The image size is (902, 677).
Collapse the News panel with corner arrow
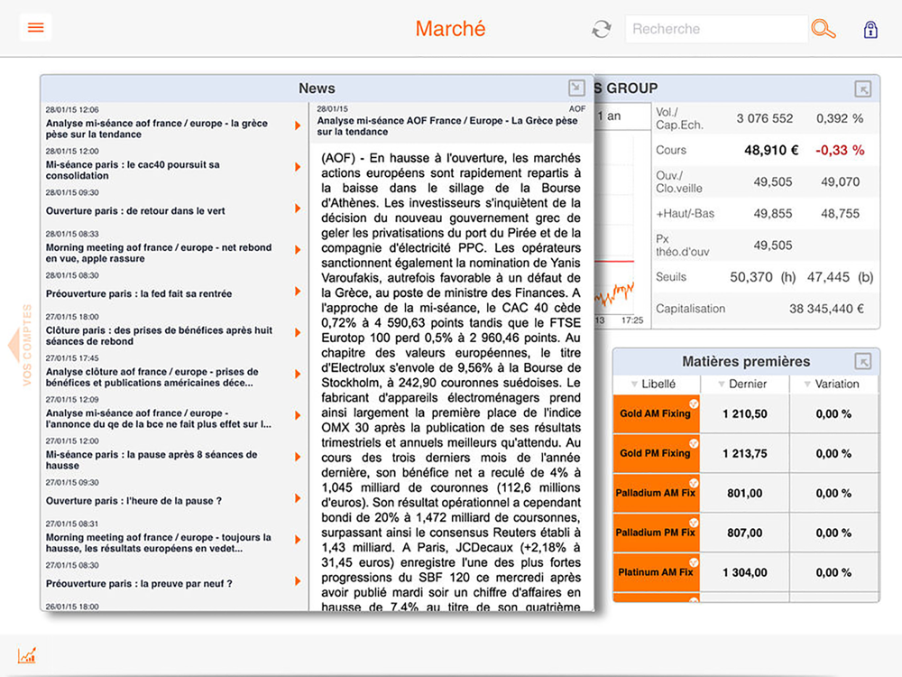[576, 88]
